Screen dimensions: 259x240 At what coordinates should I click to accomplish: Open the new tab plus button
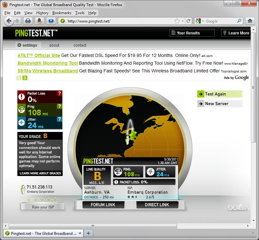pyautogui.click(x=88, y=233)
